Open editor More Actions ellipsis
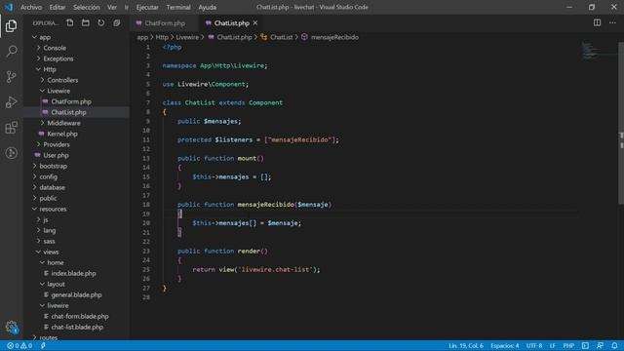The width and height of the screenshot is (624, 351). pos(612,22)
